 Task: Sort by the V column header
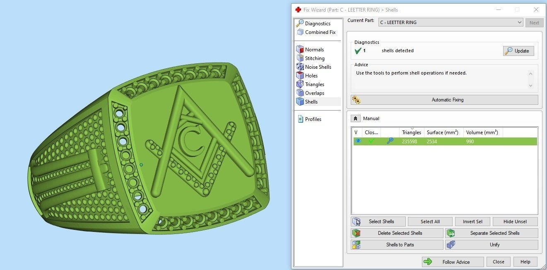[x=357, y=133]
